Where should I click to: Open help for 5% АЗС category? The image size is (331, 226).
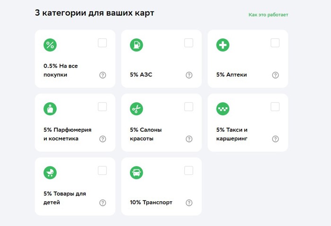[x=189, y=75]
